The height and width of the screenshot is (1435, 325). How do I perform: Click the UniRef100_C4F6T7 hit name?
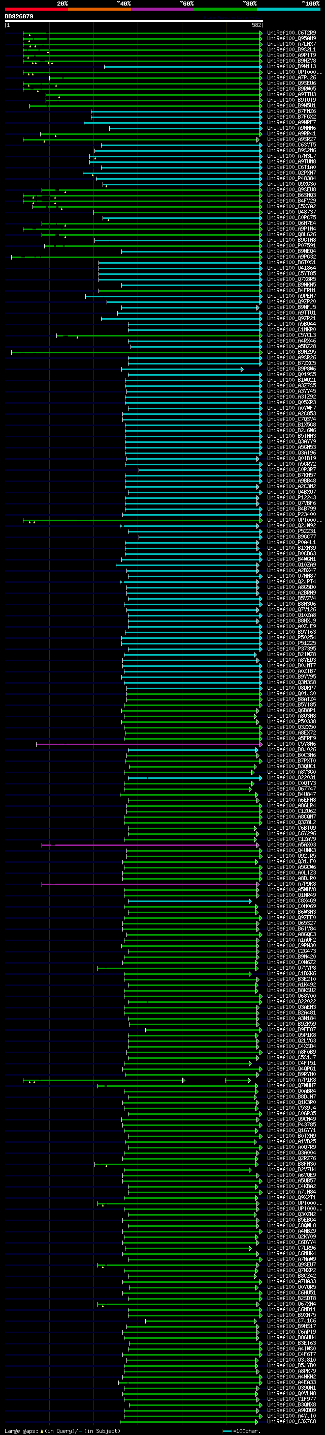pos(291,1355)
